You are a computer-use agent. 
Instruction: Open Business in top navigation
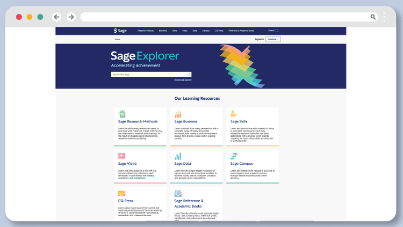point(163,31)
